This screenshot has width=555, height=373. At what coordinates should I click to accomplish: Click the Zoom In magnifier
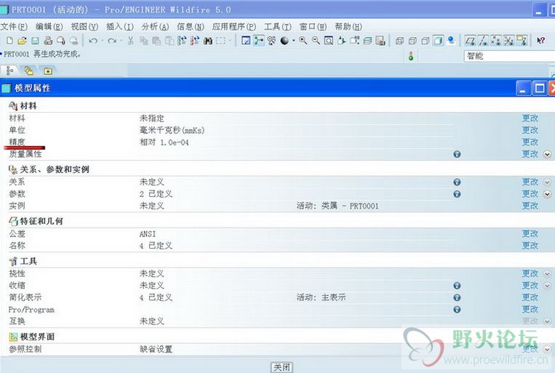(x=303, y=41)
